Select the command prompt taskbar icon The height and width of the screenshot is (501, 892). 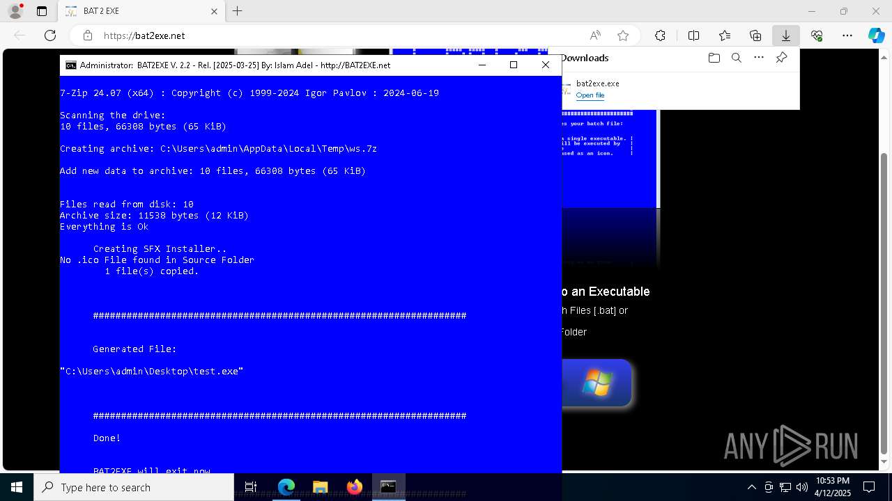tap(388, 487)
